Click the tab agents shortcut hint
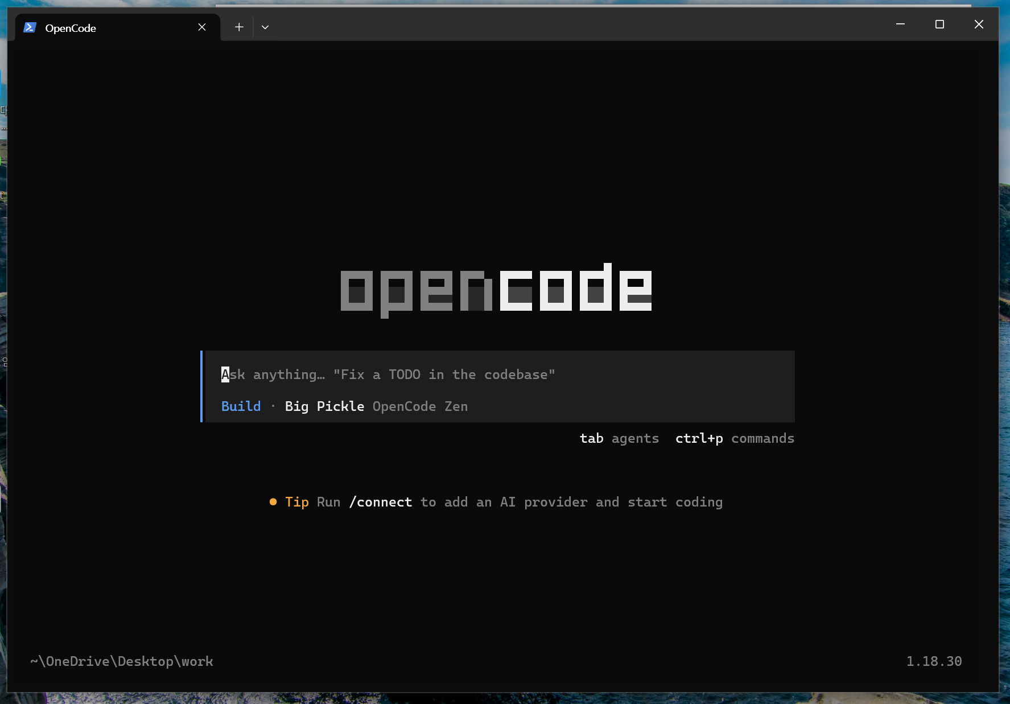 pyautogui.click(x=619, y=438)
